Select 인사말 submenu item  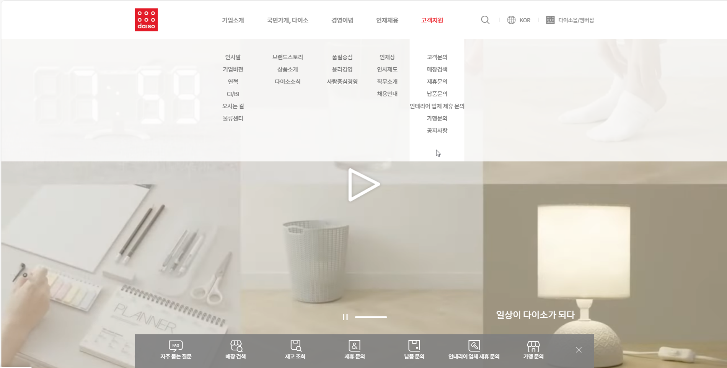pyautogui.click(x=233, y=57)
